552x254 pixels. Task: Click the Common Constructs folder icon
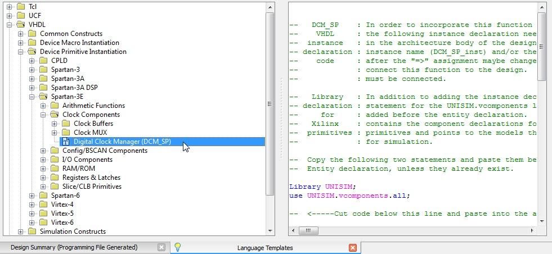(32, 33)
